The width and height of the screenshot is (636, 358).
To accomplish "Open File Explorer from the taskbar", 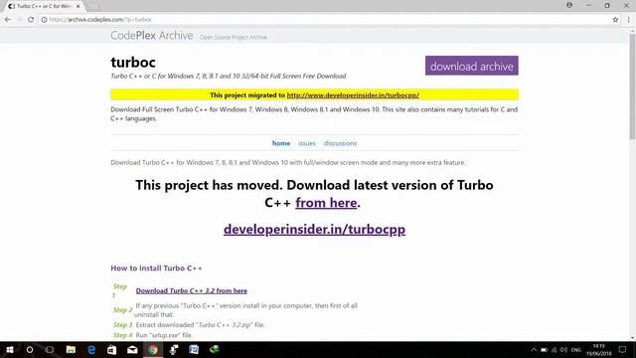I will click(71, 349).
